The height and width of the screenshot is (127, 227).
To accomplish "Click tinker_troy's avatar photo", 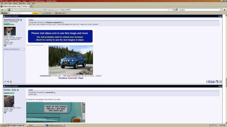I will tap(9, 101).
